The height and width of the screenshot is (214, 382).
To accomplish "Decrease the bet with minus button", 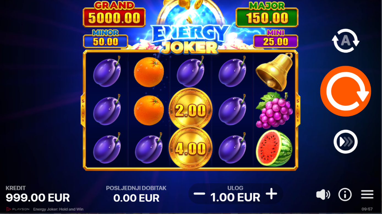I will click(199, 194).
